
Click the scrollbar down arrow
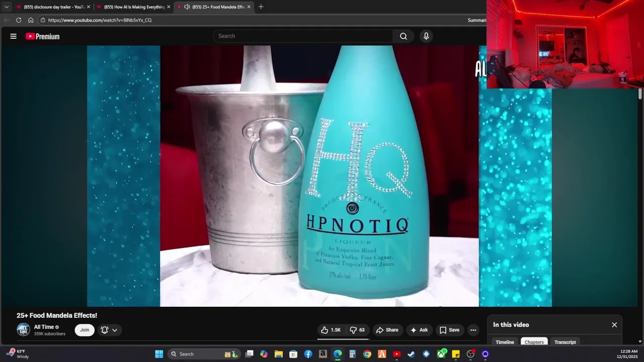tap(640, 341)
